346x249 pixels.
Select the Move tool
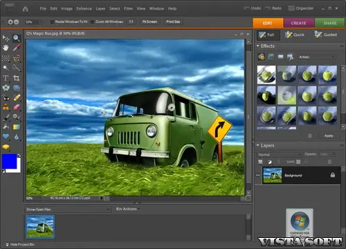click(6, 38)
